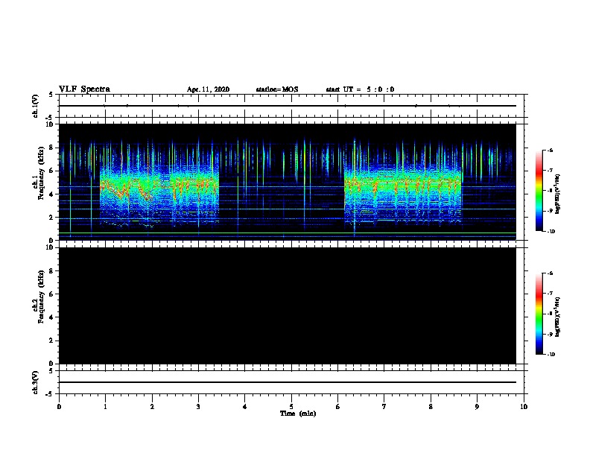Click time axis tick label 9
Image resolution: width=590 pixels, height=456 pixels.
click(x=477, y=407)
